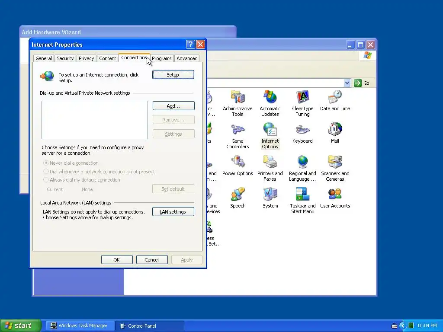This screenshot has height=332, width=443.
Task: Click the Set default button
Action: point(173,189)
